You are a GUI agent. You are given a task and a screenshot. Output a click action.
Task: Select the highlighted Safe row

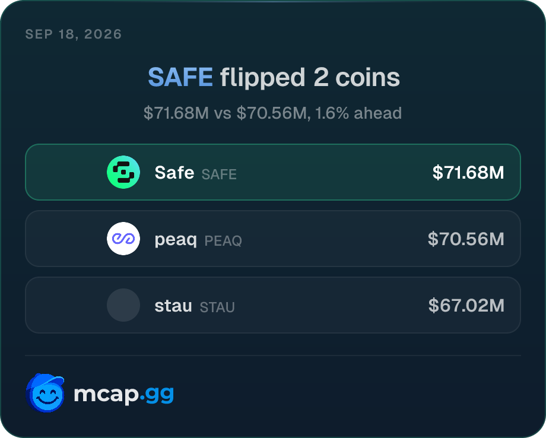273,172
